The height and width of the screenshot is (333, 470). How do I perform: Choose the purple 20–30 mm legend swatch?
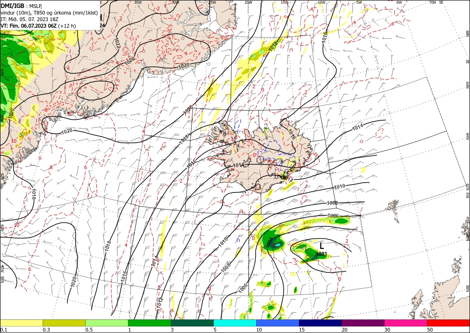click(363, 323)
